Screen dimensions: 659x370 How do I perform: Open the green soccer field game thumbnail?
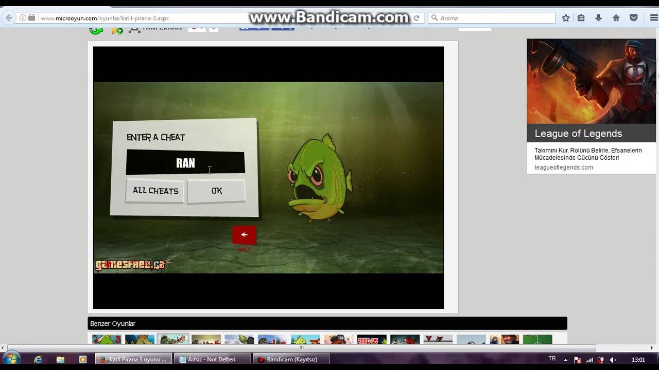coord(537,339)
